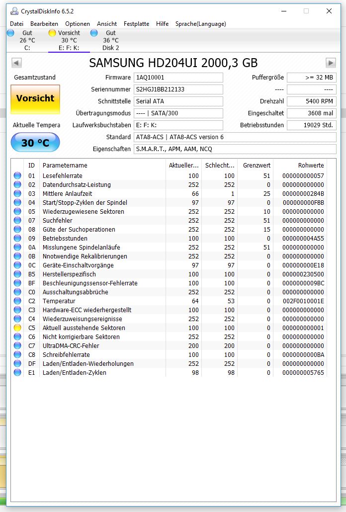Image resolution: width=346 pixels, height=512 pixels.
Task: Click the ID column header
Action: pyautogui.click(x=31, y=165)
